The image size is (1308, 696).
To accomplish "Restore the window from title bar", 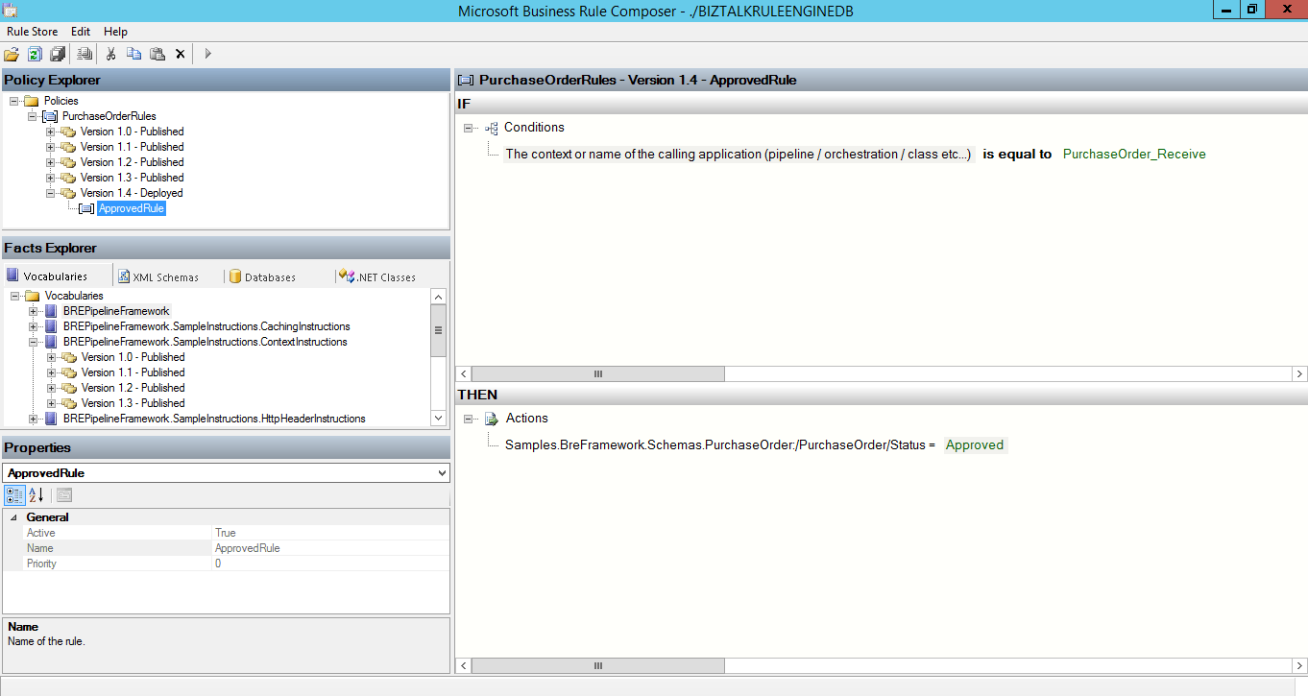I will point(1251,10).
